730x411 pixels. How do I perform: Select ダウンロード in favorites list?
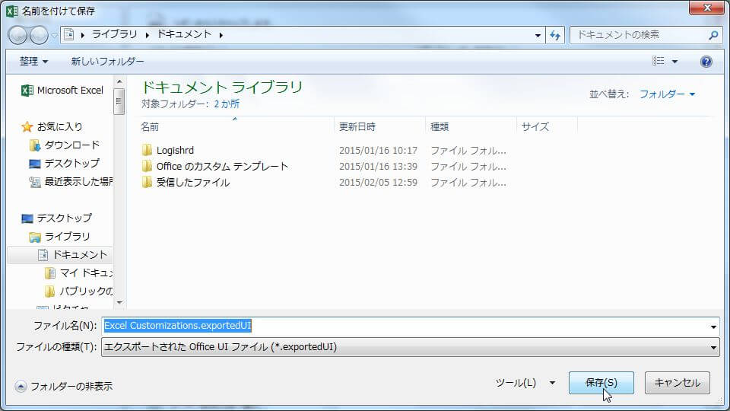[x=71, y=145]
